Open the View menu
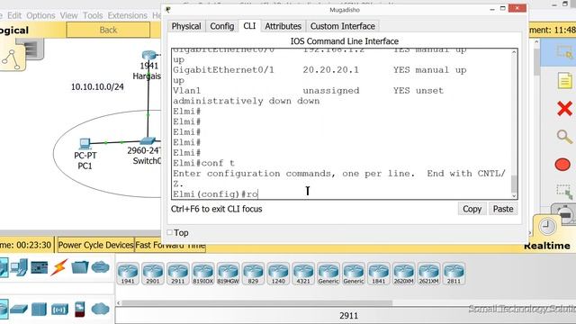 [x=68, y=15]
